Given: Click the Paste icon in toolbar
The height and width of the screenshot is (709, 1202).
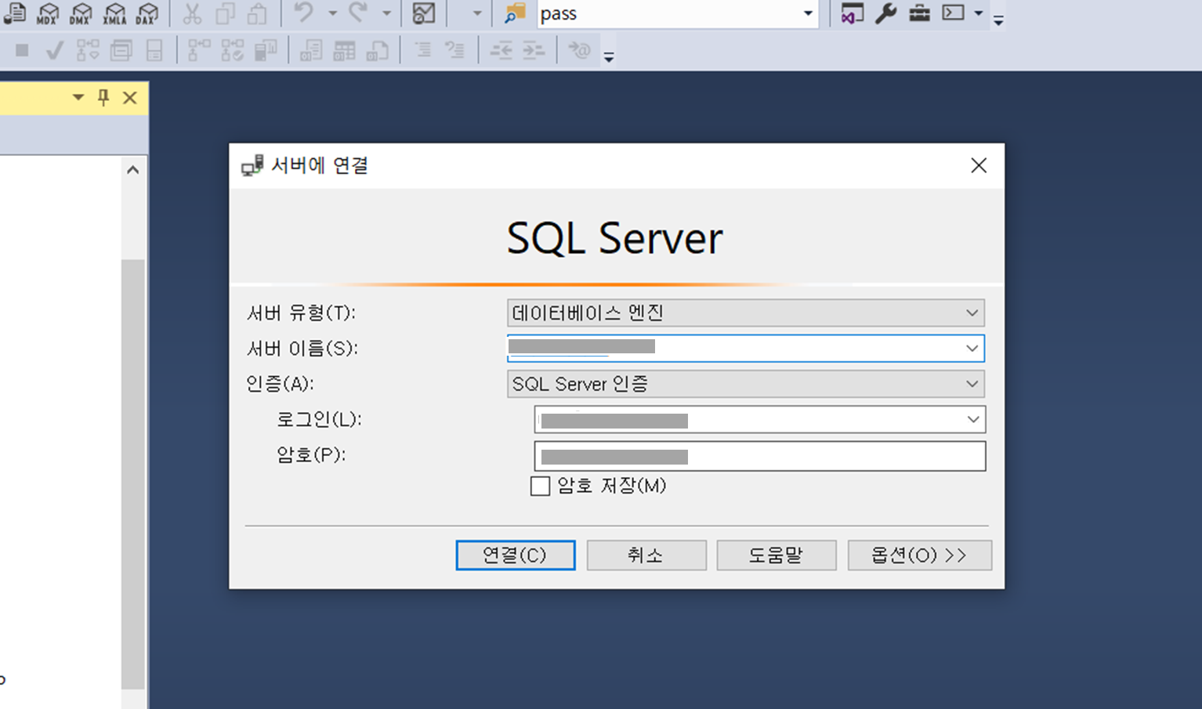Looking at the screenshot, I should [x=258, y=13].
